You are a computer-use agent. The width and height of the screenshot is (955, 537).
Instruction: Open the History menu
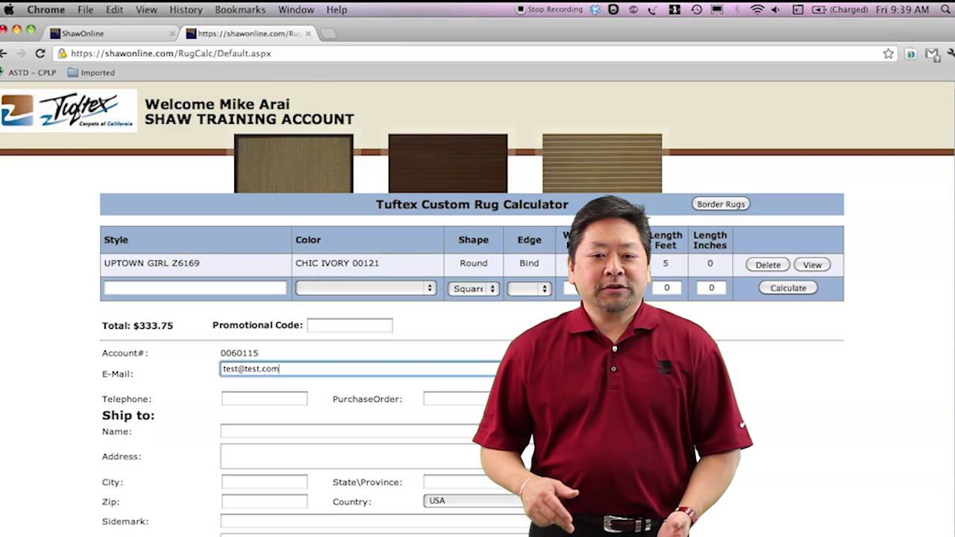[186, 10]
